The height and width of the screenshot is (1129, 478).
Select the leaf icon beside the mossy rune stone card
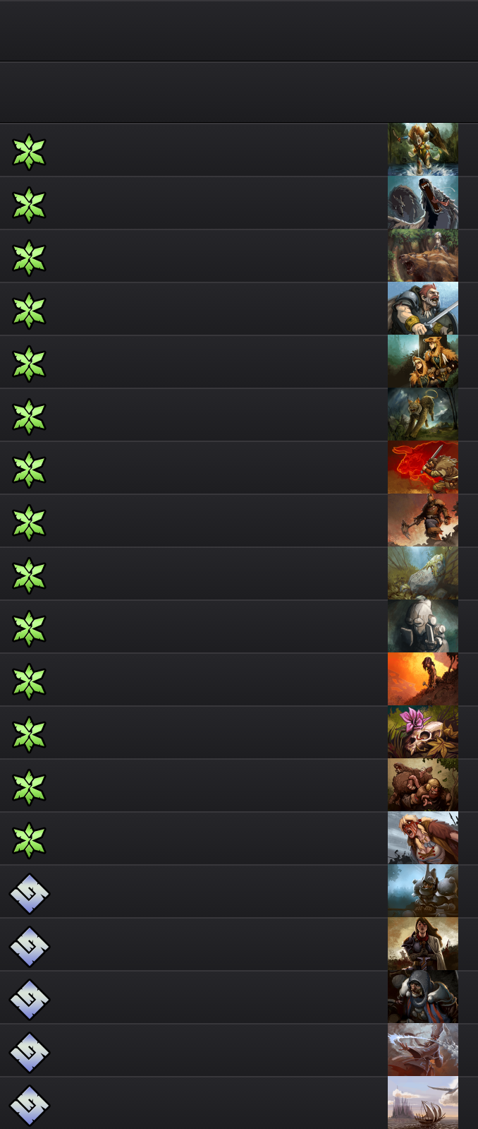pos(29,575)
